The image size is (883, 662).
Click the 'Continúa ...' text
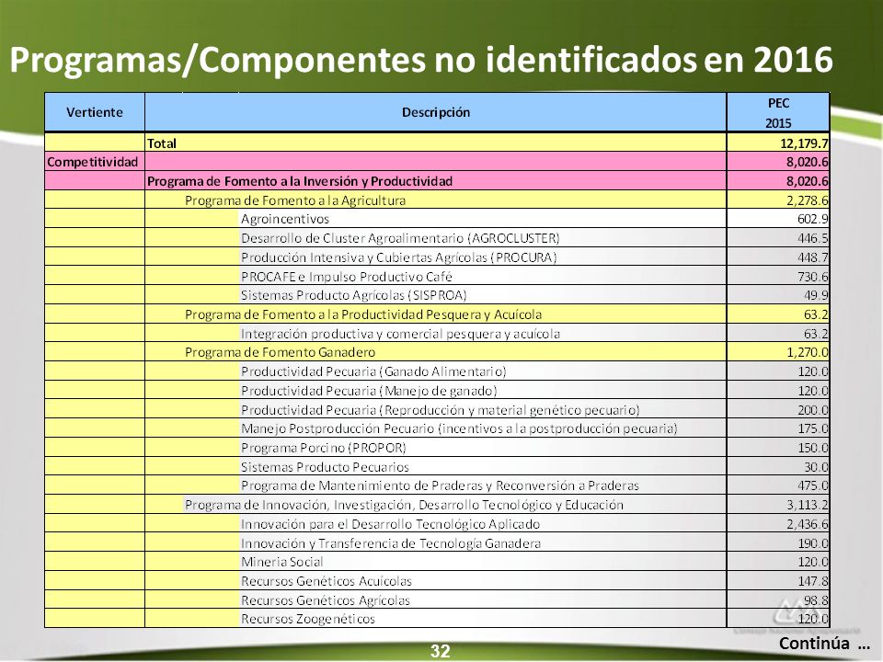coord(824,643)
